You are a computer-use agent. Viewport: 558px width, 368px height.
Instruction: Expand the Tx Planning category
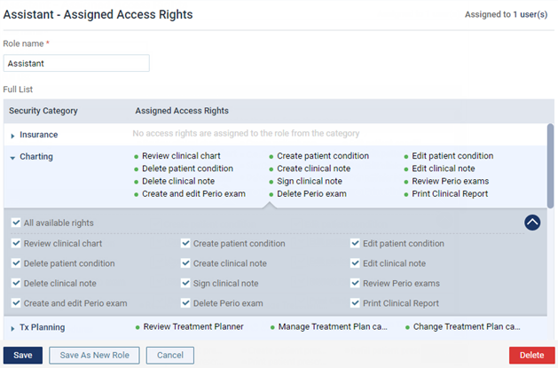pos(12,328)
